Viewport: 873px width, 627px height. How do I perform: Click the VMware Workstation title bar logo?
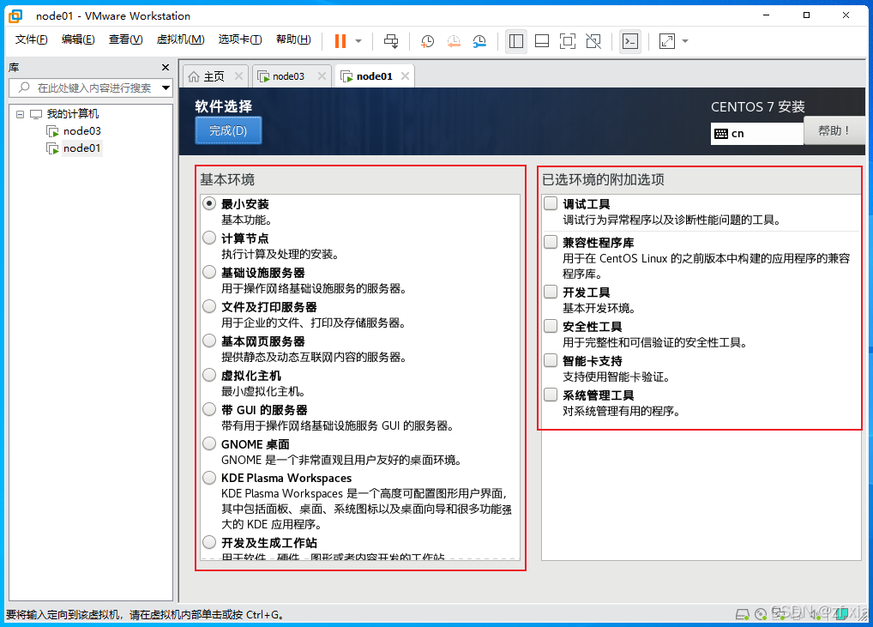point(16,15)
